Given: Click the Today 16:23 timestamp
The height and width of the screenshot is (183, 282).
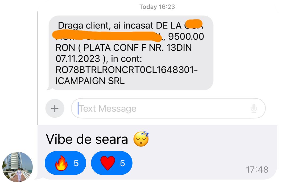Looking at the screenshot, I should pos(157,7).
